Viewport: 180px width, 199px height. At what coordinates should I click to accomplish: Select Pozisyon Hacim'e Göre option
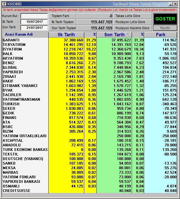click(133, 28)
